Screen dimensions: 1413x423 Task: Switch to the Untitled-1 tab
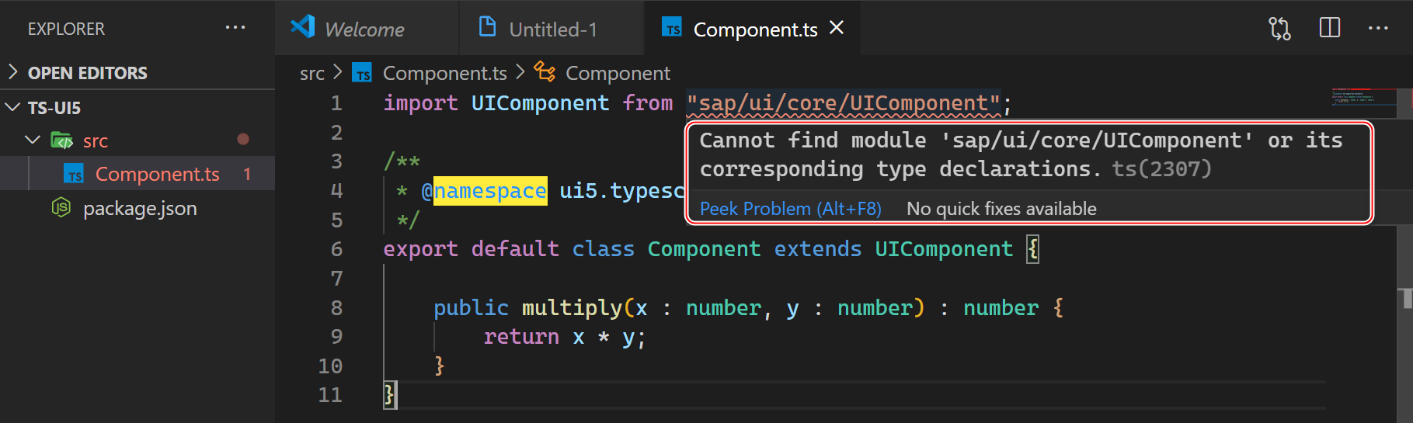coord(552,29)
